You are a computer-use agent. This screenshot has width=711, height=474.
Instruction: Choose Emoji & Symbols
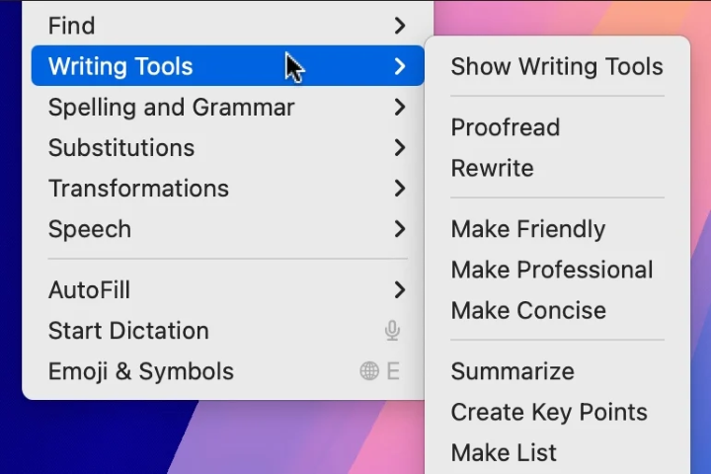pyautogui.click(x=227, y=371)
